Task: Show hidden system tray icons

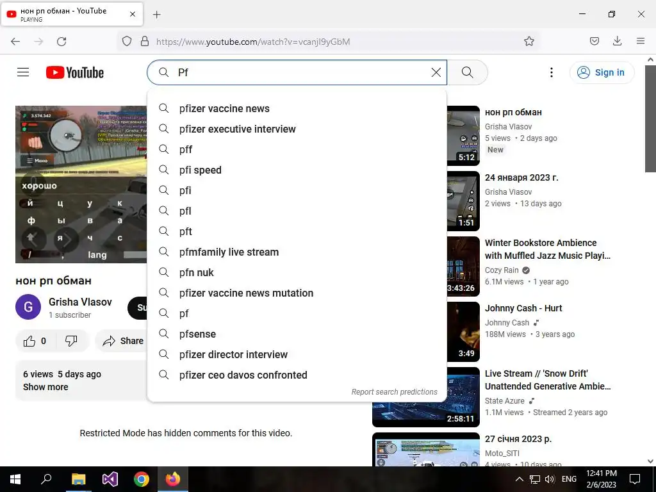Action: (x=519, y=479)
